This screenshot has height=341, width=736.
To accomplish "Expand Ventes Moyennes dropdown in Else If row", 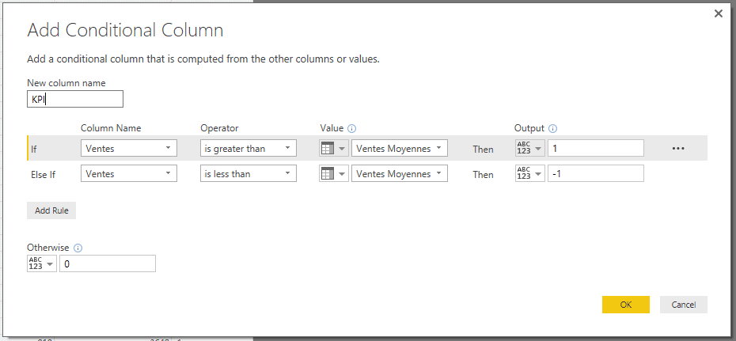I will click(400, 173).
